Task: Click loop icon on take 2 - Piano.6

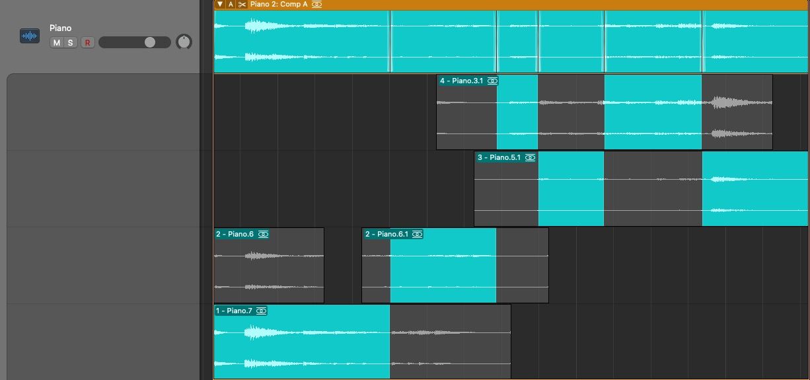Action: [264, 235]
